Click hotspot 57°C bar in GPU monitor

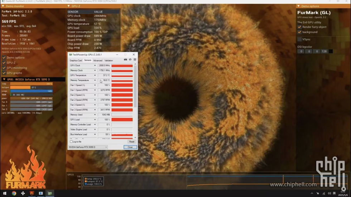tap(32, 87)
